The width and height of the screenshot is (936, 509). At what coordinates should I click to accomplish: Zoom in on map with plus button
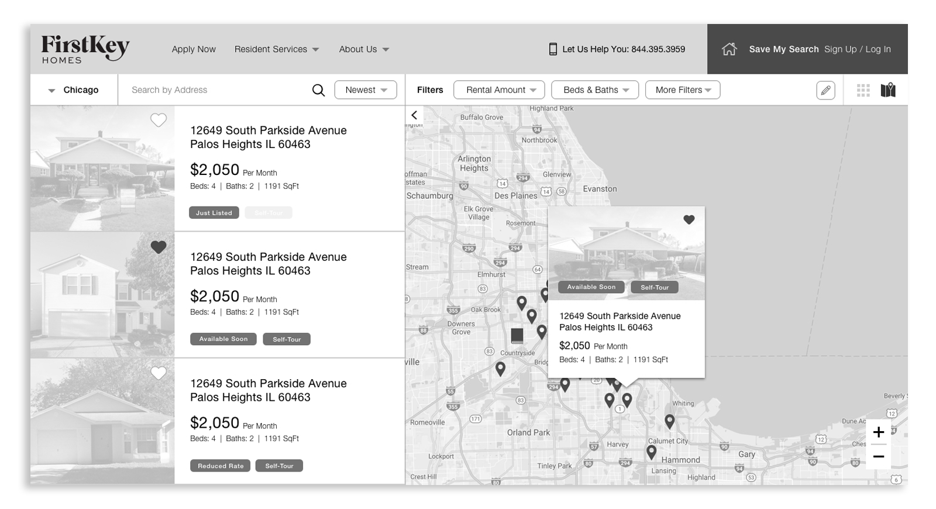tap(878, 432)
